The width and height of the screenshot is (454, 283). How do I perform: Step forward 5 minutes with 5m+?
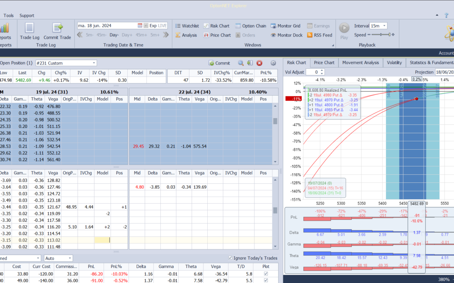pyautogui.click(x=155, y=35)
